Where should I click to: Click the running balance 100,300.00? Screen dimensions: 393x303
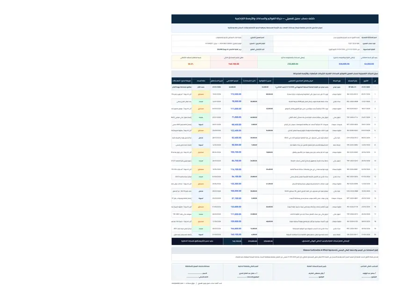pos(236,191)
